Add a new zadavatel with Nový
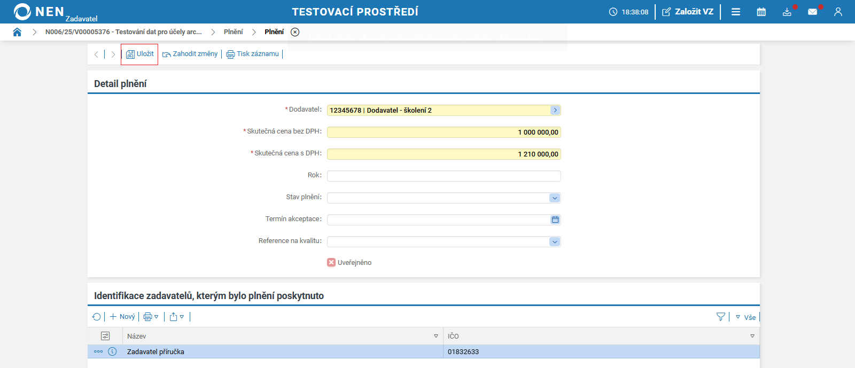 pyautogui.click(x=122, y=317)
